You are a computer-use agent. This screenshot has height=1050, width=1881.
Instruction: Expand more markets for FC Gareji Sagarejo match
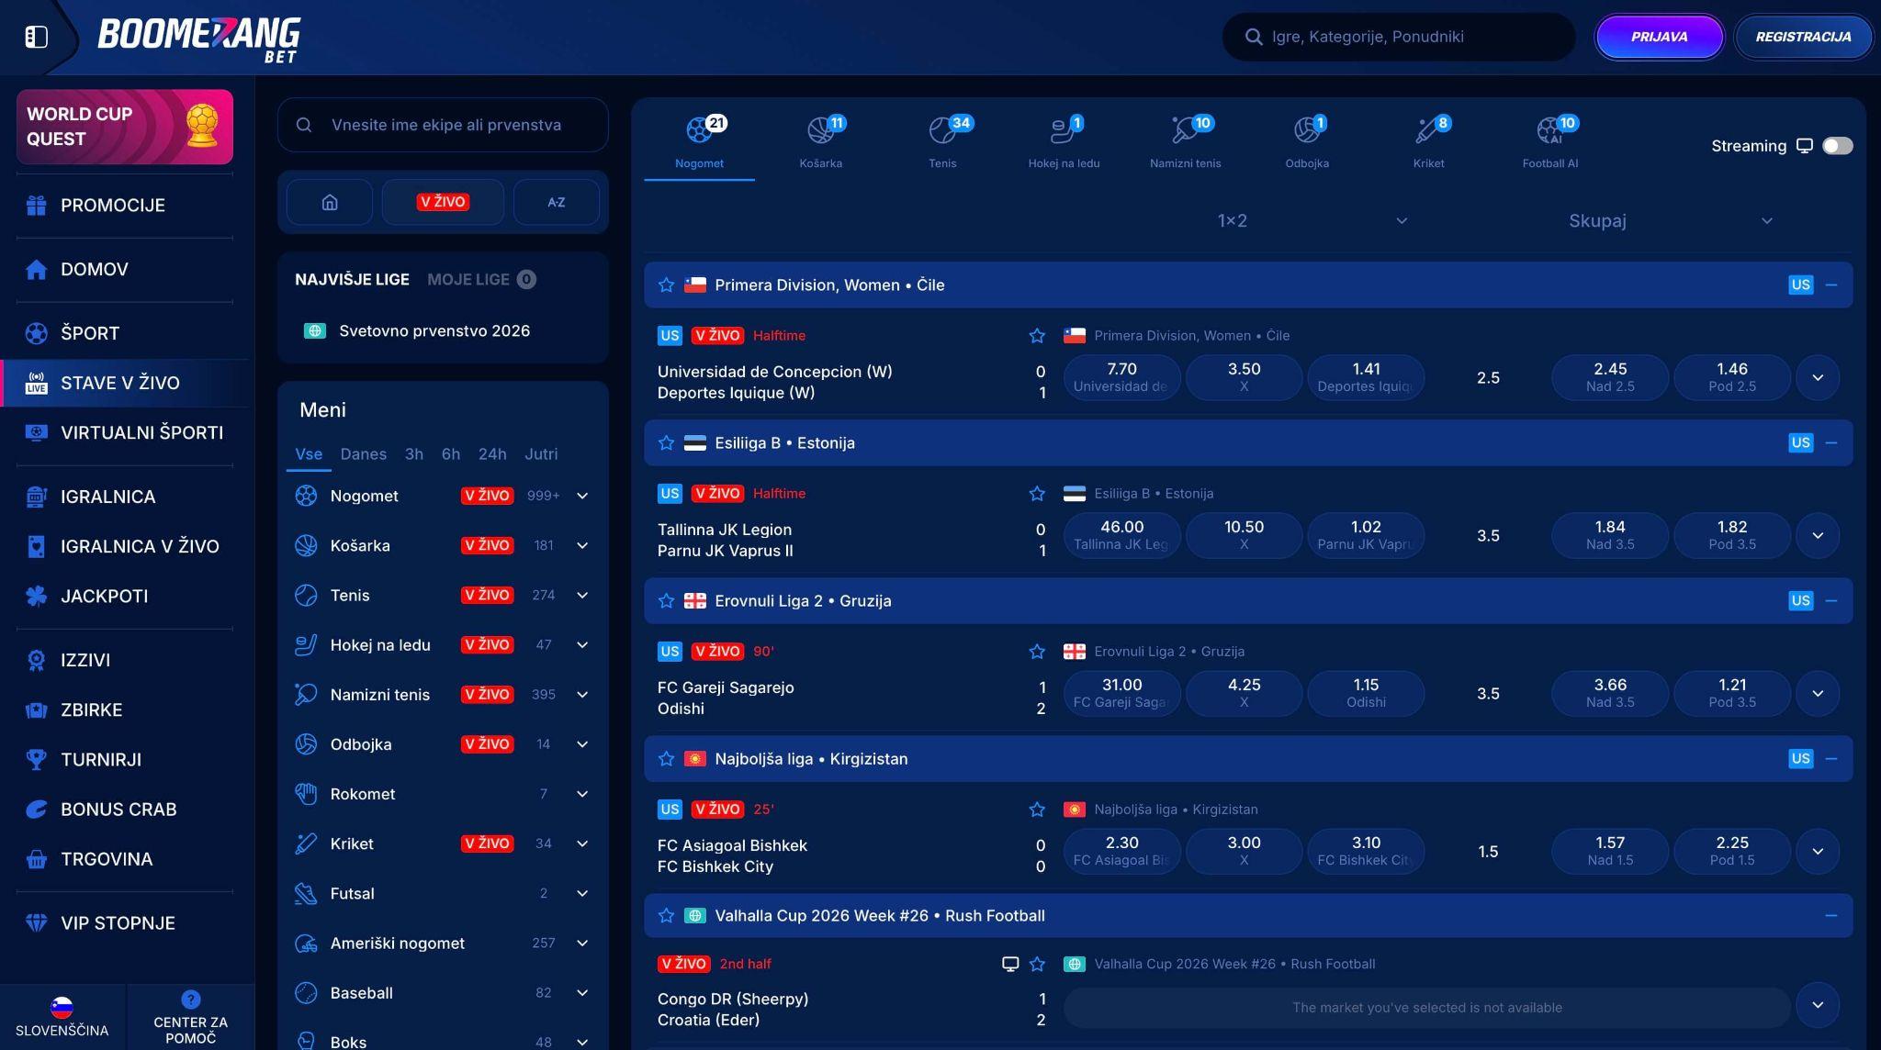pos(1818,693)
